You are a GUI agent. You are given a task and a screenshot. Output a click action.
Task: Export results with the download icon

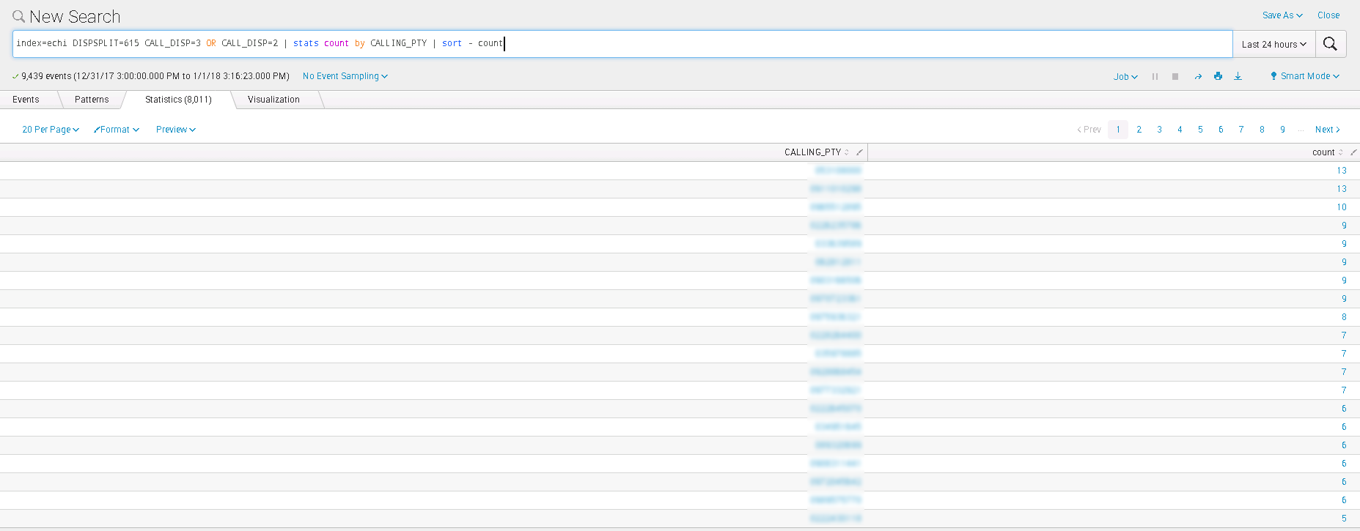[x=1238, y=76]
